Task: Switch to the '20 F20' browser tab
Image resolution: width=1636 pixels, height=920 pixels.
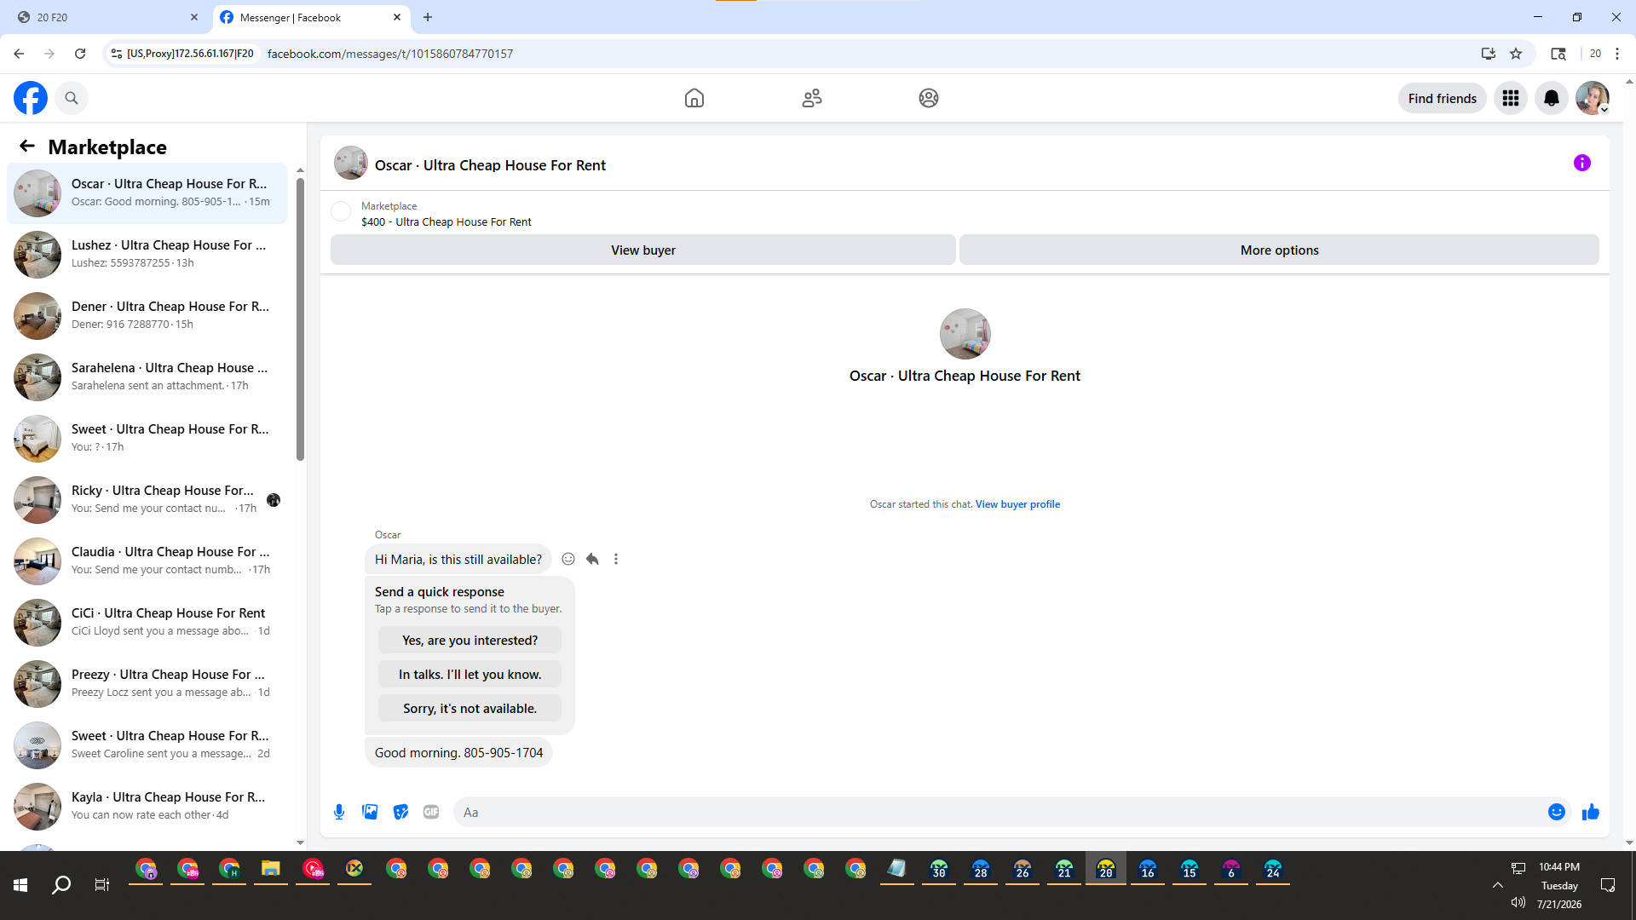Action: click(x=107, y=17)
